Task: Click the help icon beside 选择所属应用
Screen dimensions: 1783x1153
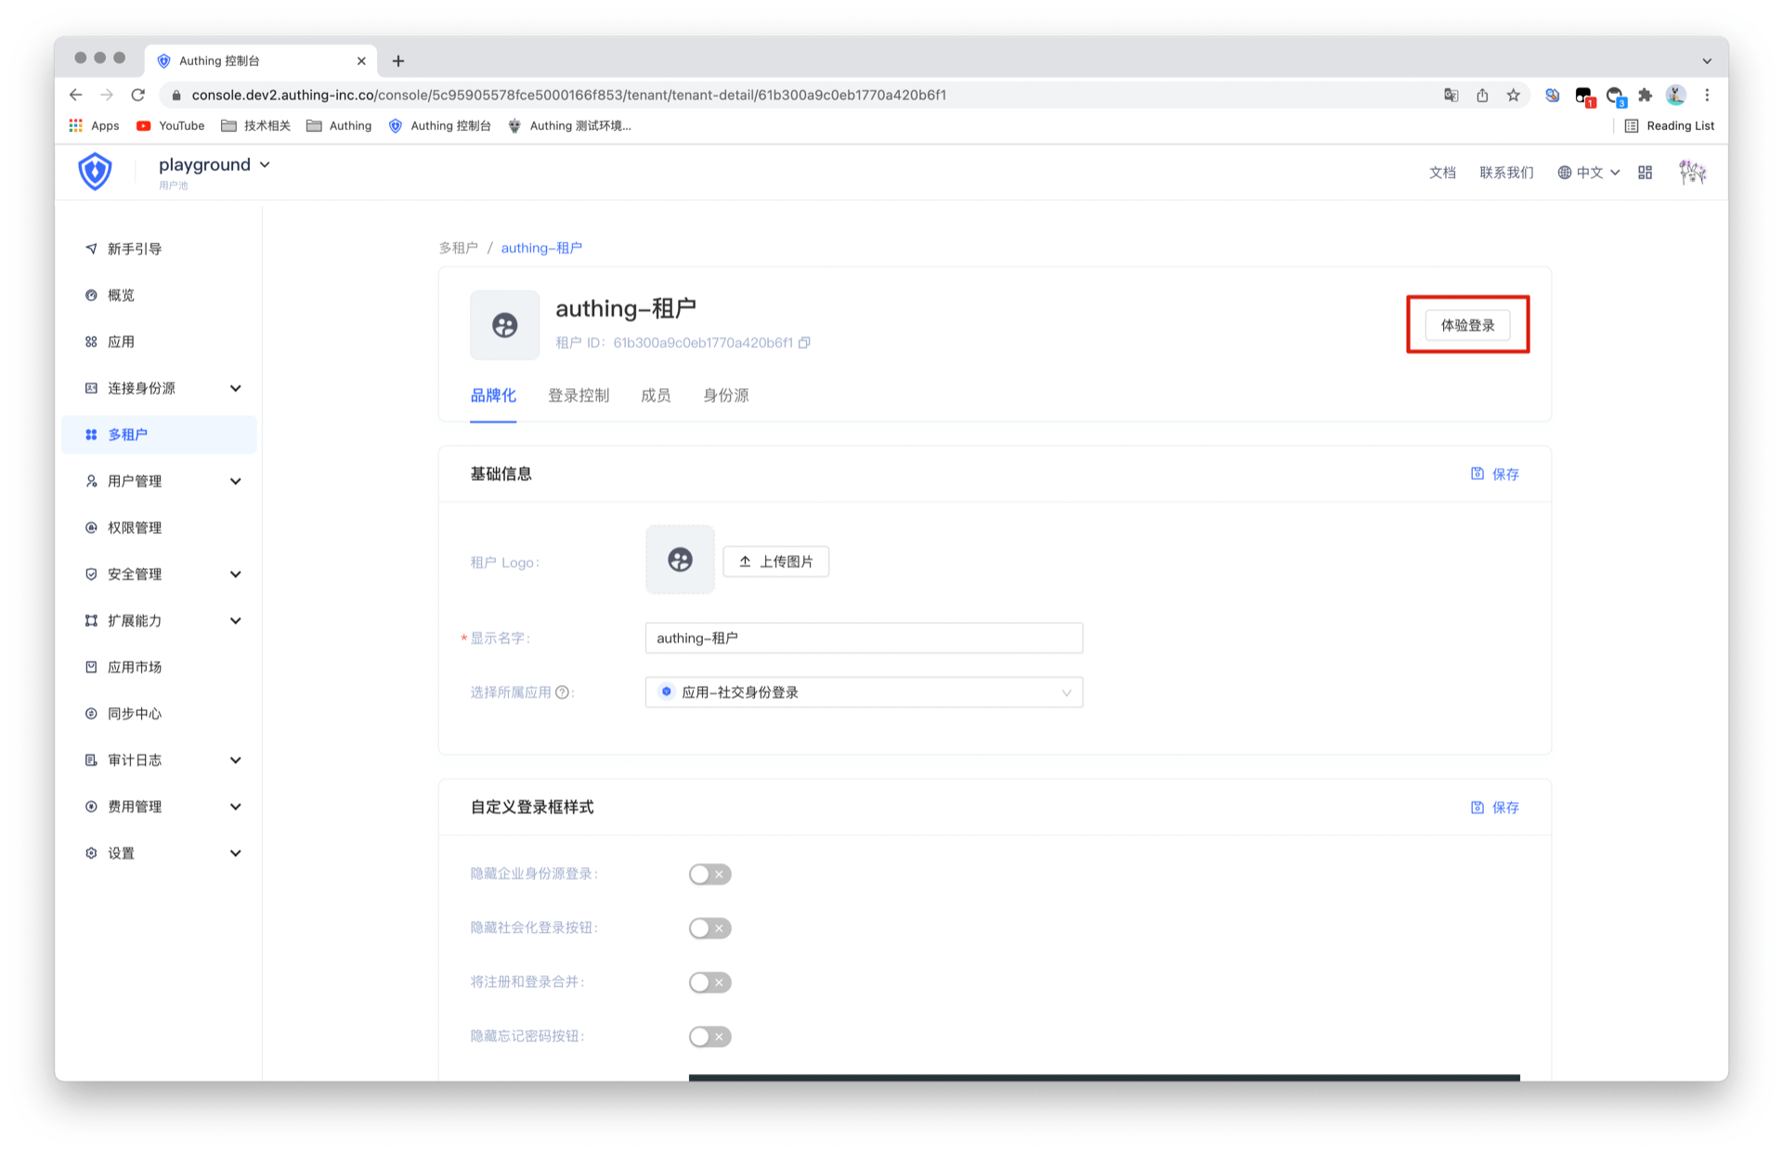Action: (x=562, y=693)
